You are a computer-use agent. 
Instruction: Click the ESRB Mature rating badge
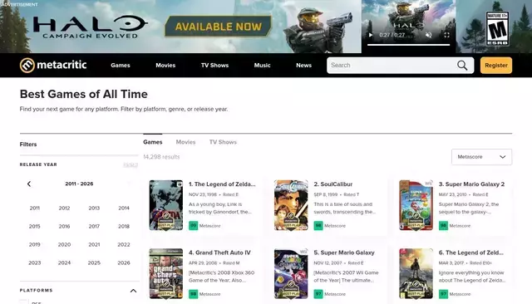coord(497,28)
